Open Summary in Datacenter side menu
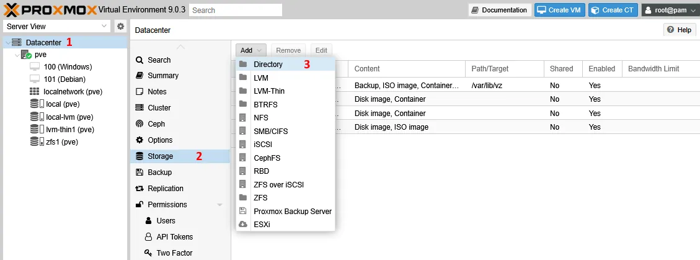 click(180, 76)
